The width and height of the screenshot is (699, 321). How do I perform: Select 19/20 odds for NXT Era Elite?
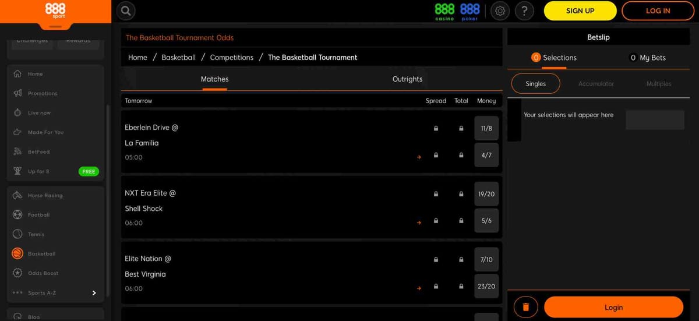coord(486,194)
